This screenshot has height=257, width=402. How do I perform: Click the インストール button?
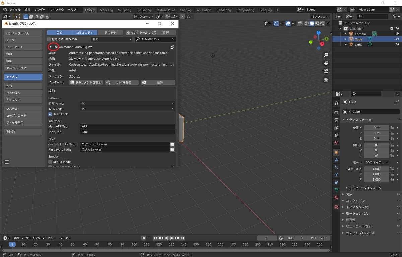[x=138, y=33]
